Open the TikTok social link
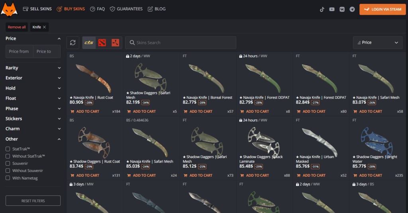The height and width of the screenshot is (213, 408). pyautogui.click(x=322, y=9)
